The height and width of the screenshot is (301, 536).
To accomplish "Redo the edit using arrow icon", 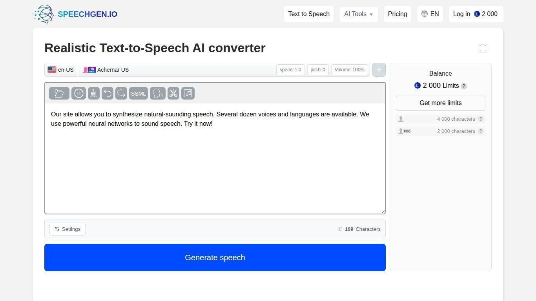I will [121, 93].
